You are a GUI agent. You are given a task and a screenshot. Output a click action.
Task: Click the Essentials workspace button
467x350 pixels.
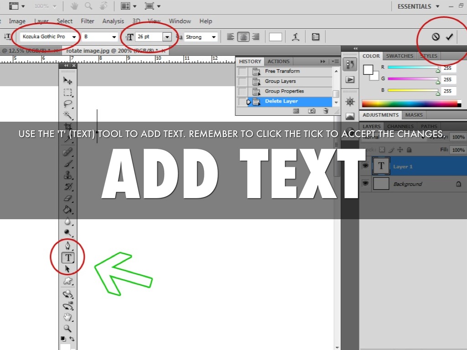pyautogui.click(x=418, y=6)
